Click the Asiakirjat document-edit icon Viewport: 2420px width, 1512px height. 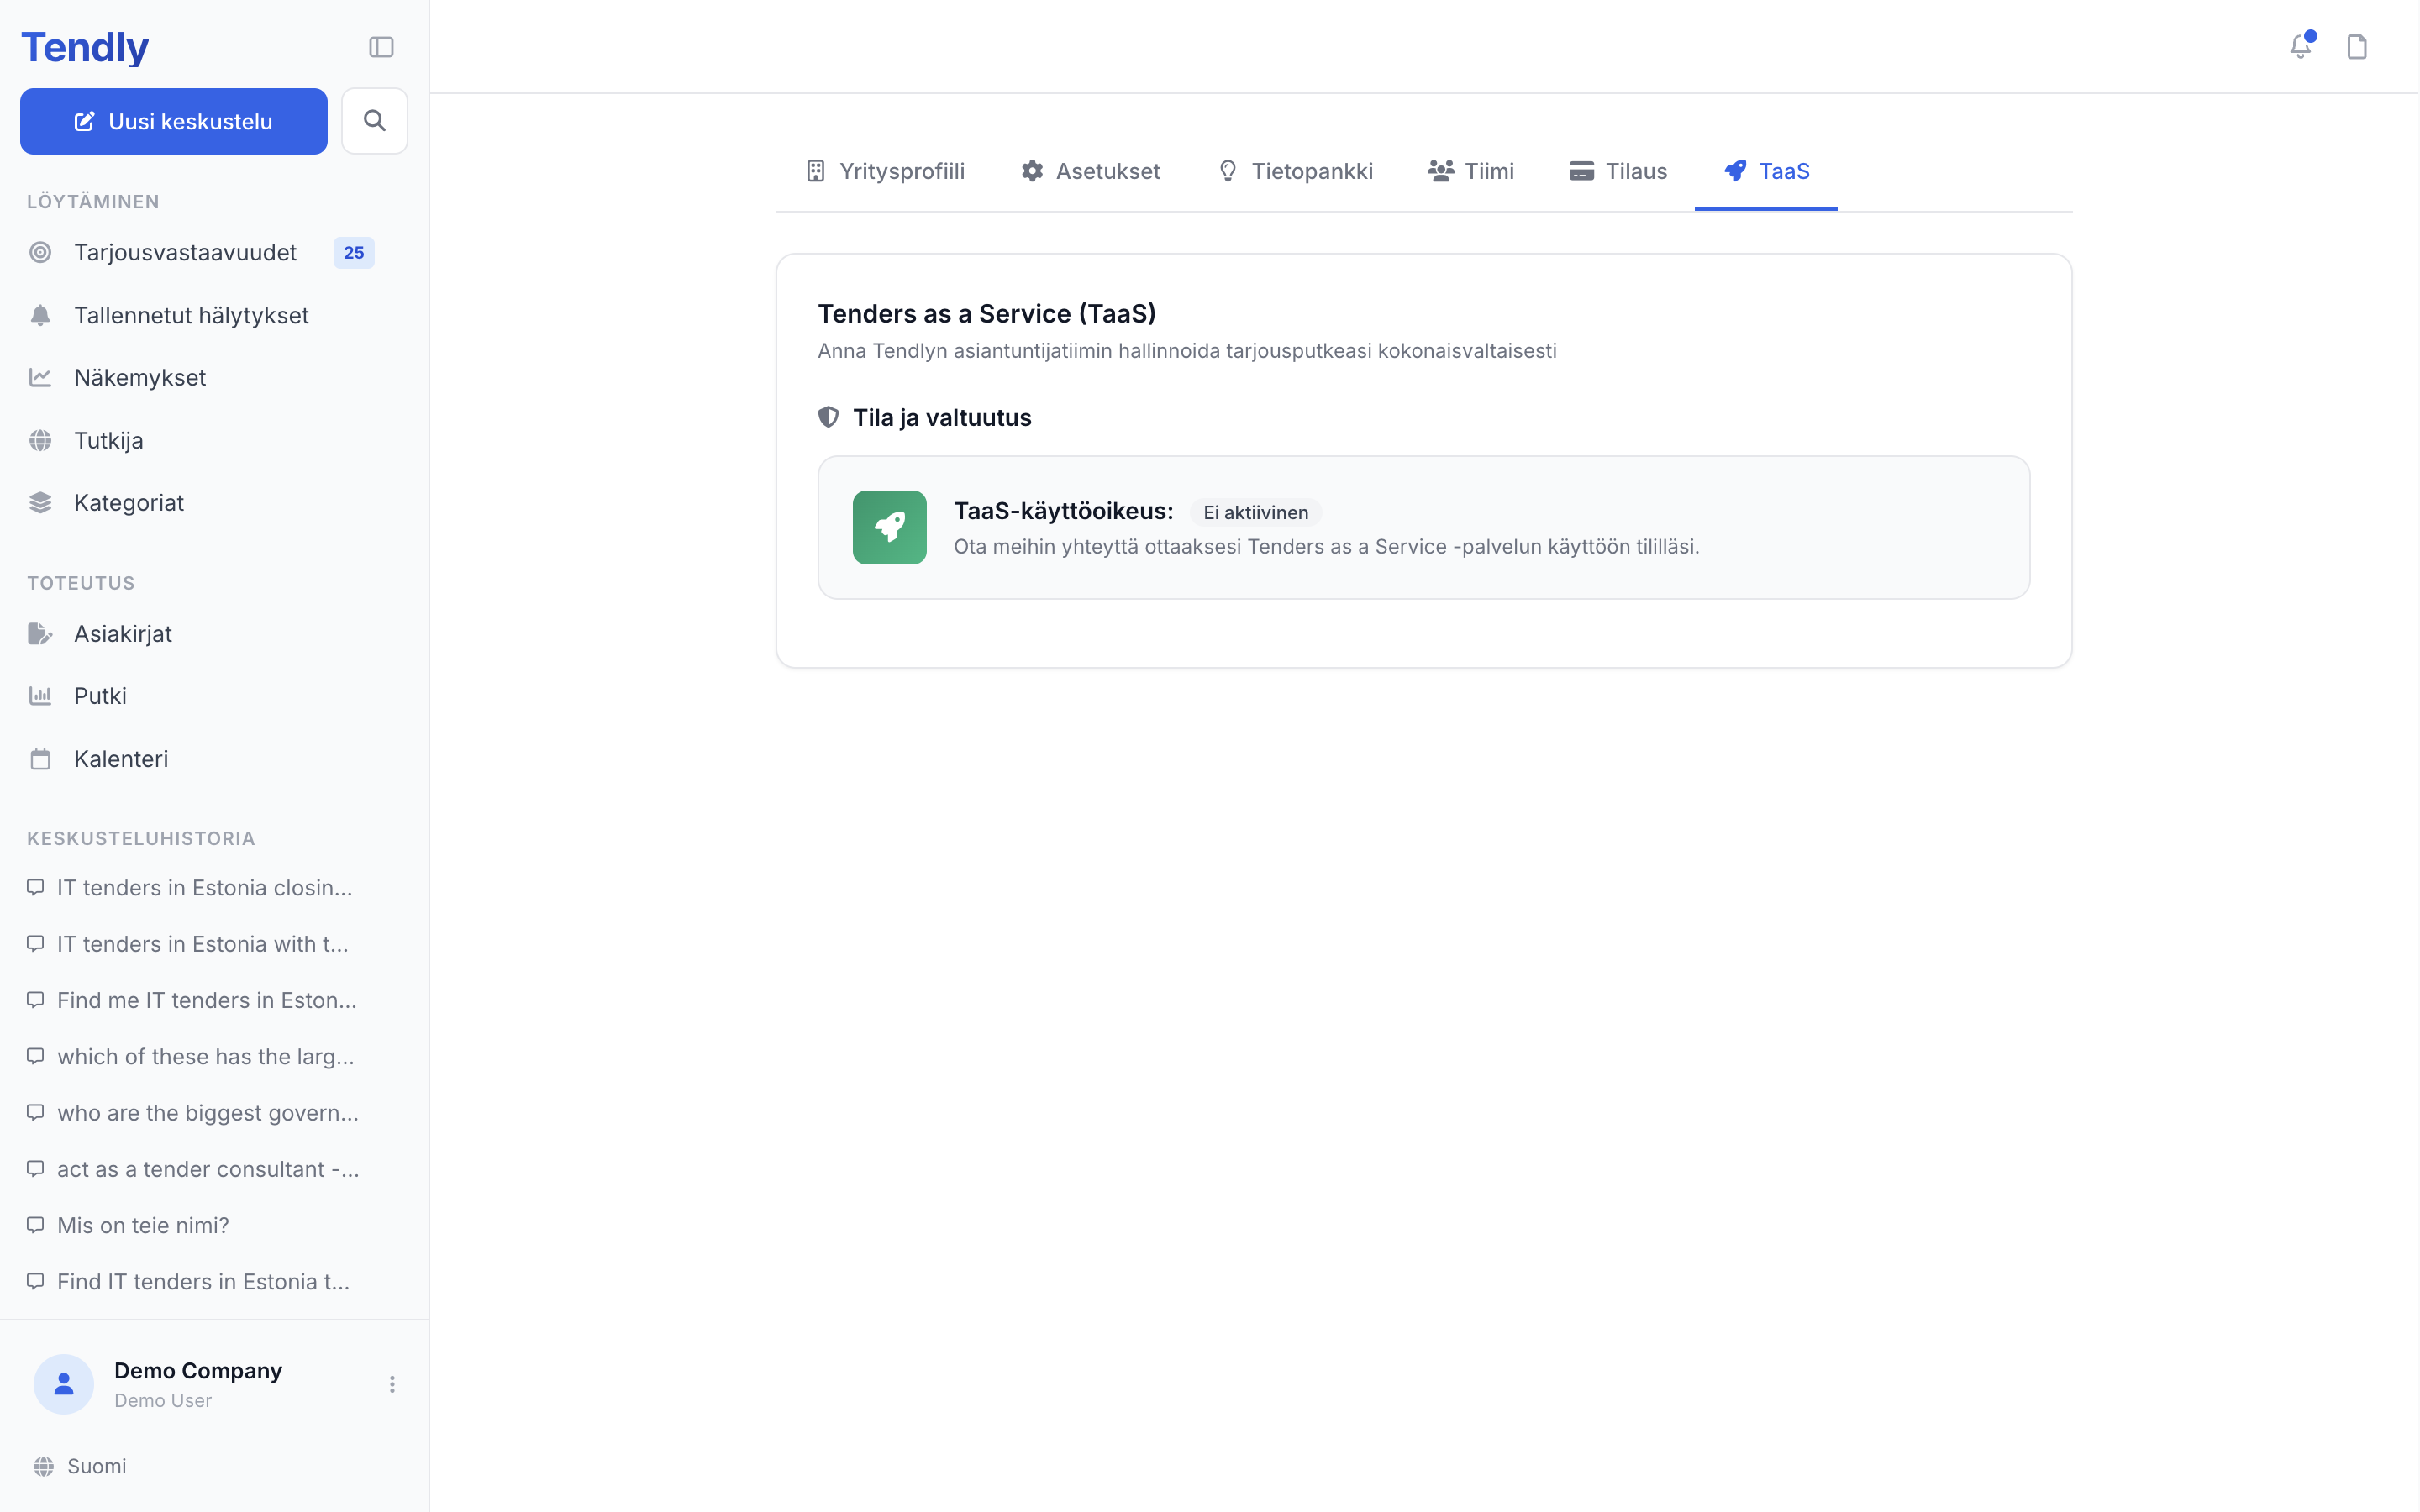coord(40,633)
